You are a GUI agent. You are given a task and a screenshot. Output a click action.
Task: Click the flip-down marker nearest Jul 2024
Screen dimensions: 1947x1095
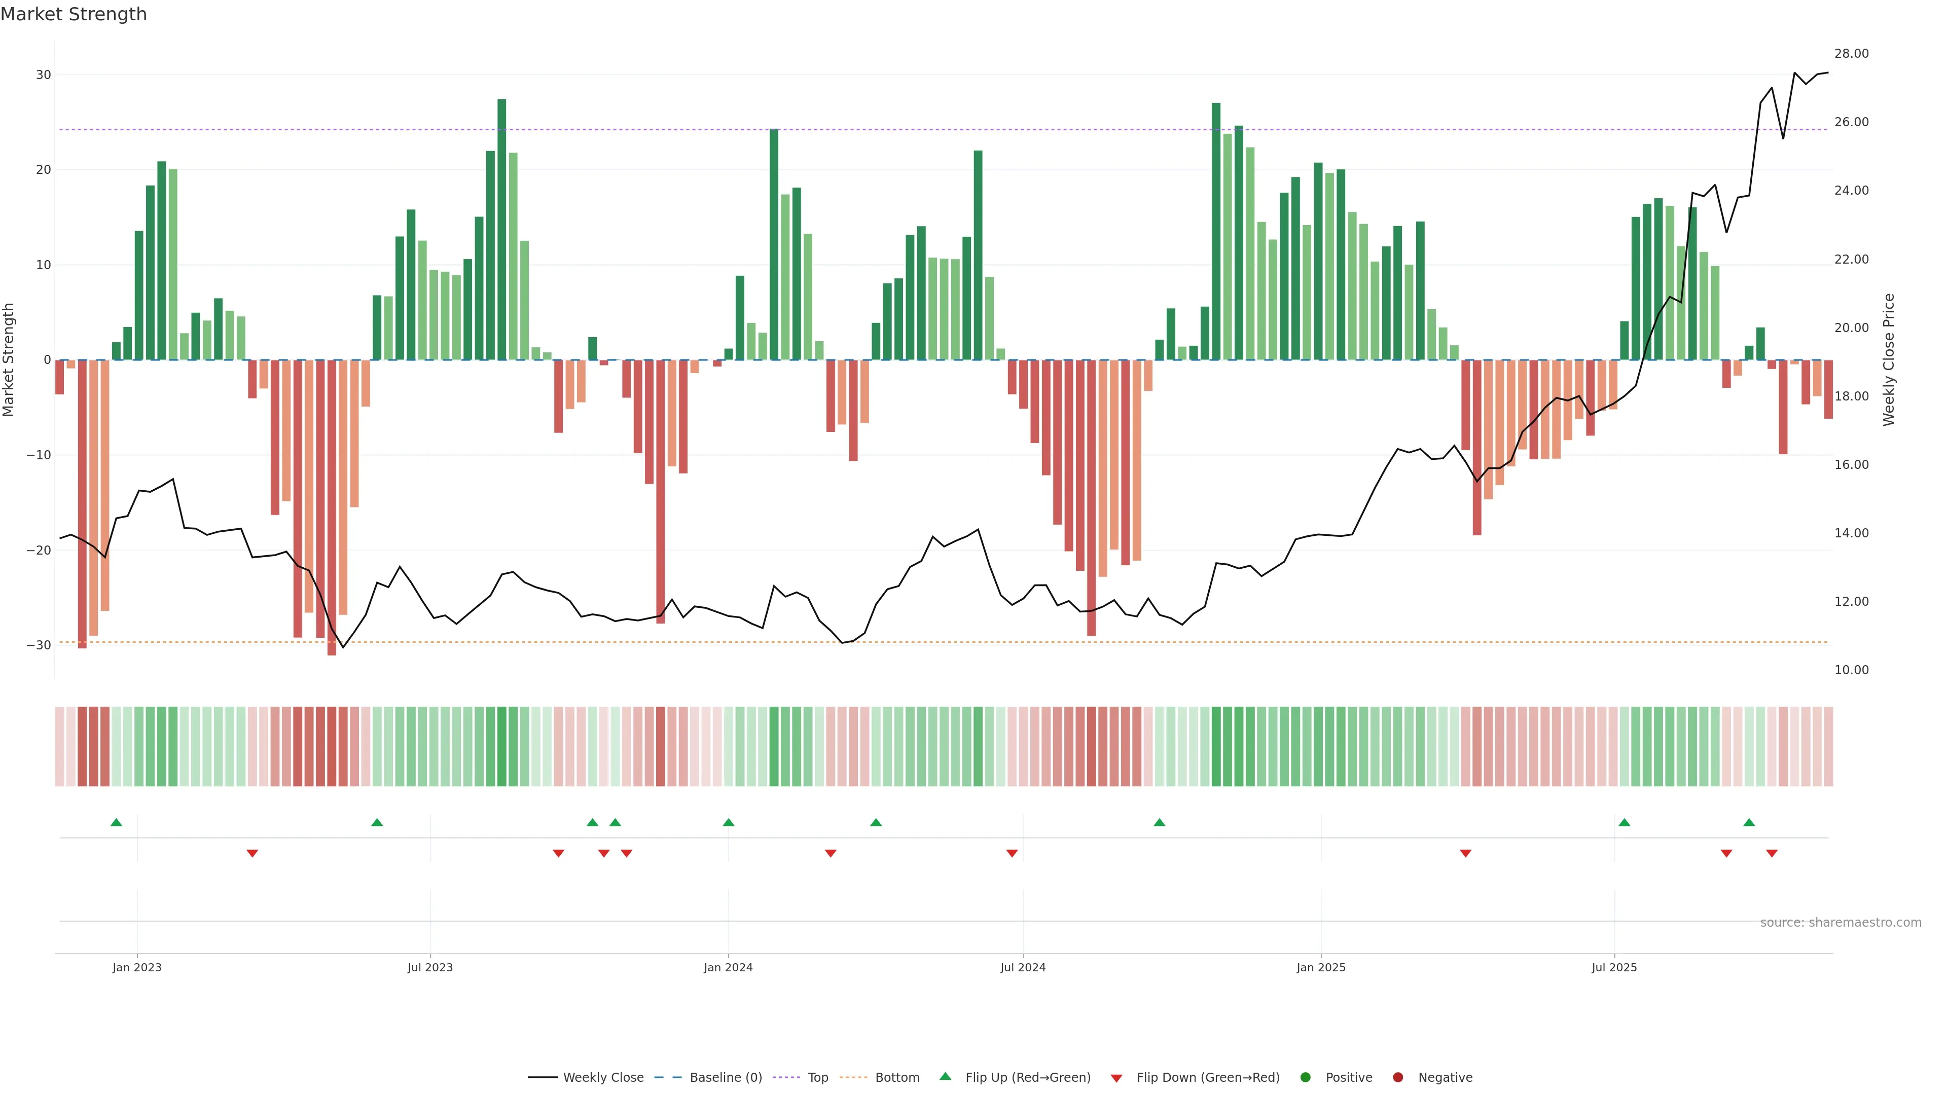tap(1012, 853)
